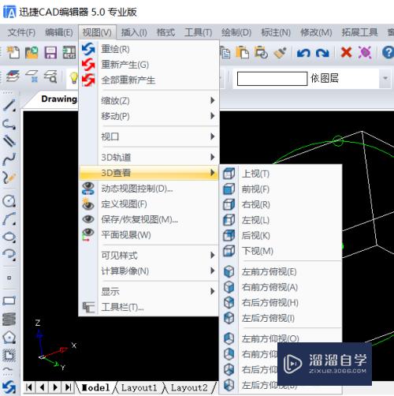Choose 重绘(R) from the View menu
The height and width of the screenshot is (396, 394).
coord(149,49)
